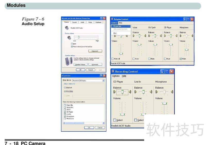The width and height of the screenshot is (206, 145).
Task: Click the speaker icon beside the Device volume slider
Action: (x=69, y=38)
